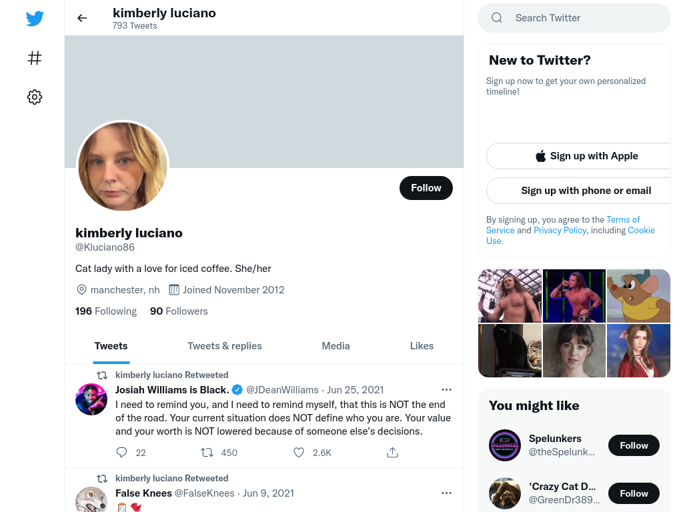Select the Likes tab
The image size is (683, 512).
tap(422, 346)
